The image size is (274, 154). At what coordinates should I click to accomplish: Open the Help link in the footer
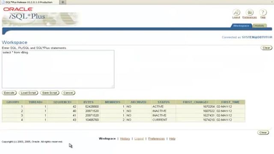[172, 139]
